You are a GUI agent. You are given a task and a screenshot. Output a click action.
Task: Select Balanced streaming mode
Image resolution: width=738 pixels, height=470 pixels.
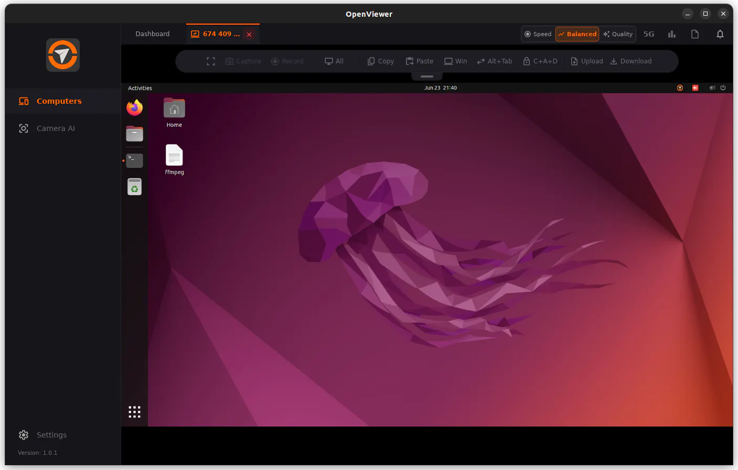(x=577, y=34)
